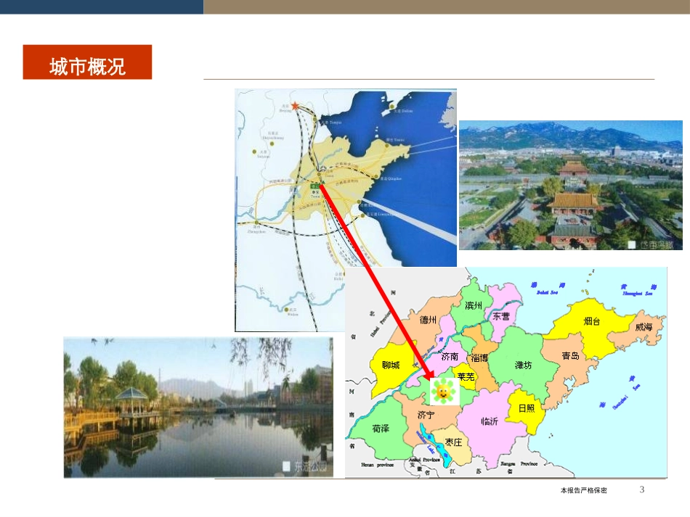The image size is (690, 517).
Task: Click the smiling sunflower icon on the map
Action: (x=440, y=392)
